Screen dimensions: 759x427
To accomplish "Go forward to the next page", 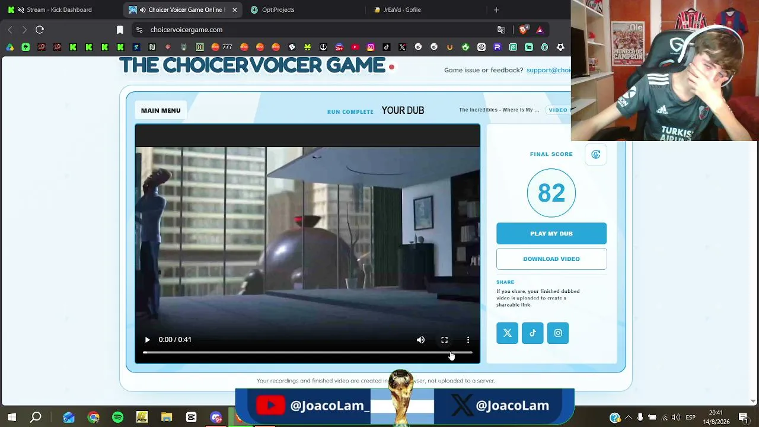I will pos(24,30).
